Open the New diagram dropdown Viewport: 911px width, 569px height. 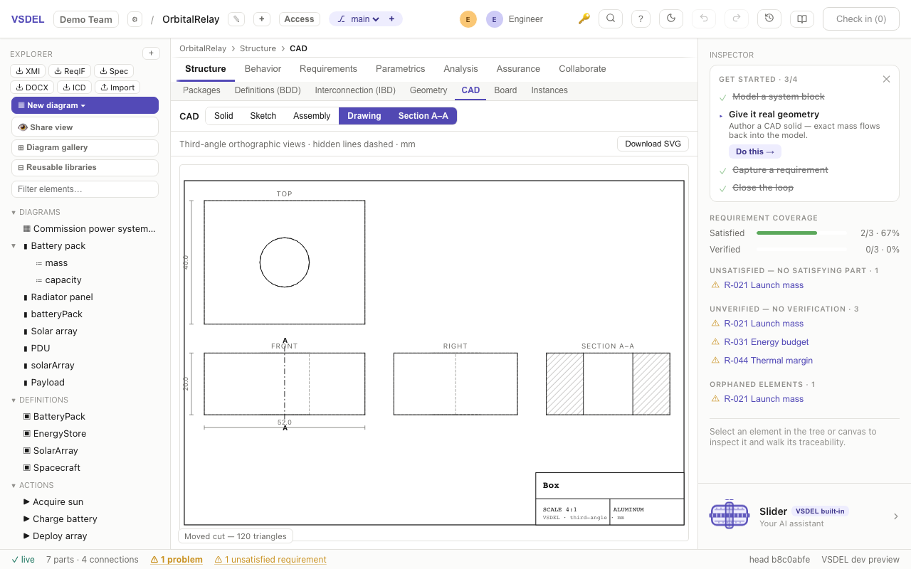click(x=85, y=105)
